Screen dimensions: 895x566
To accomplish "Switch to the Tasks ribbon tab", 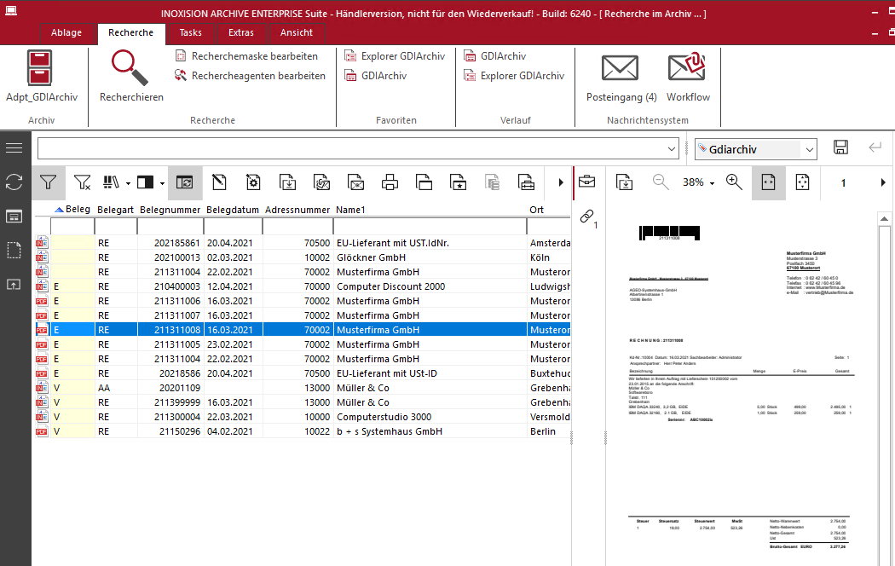I will point(190,32).
